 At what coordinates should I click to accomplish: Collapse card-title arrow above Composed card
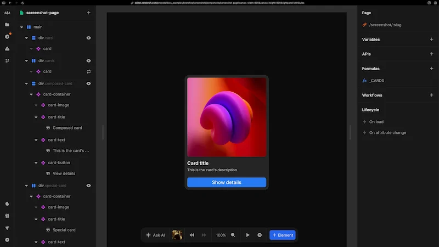(x=36, y=117)
